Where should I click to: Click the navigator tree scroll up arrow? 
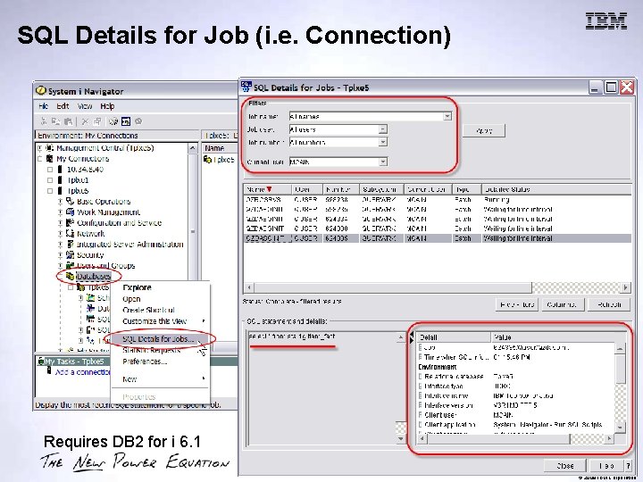click(x=193, y=148)
